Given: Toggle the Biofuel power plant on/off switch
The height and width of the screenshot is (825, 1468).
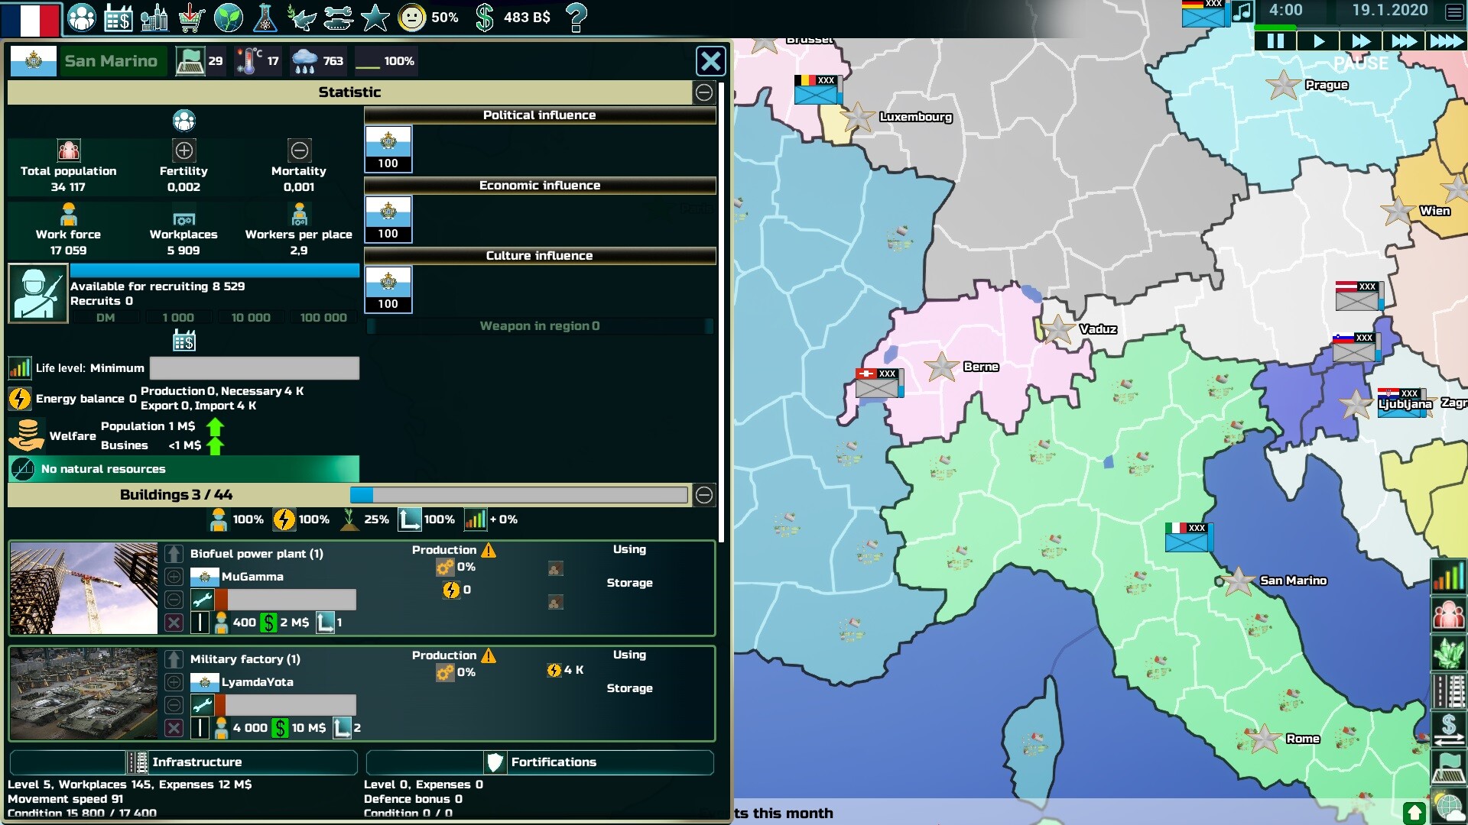Looking at the screenshot, I should click(x=199, y=623).
